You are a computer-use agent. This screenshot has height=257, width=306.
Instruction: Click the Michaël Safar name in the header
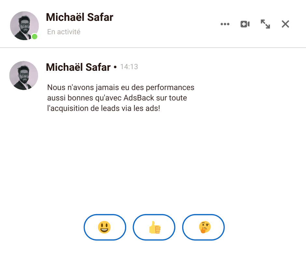pos(79,17)
